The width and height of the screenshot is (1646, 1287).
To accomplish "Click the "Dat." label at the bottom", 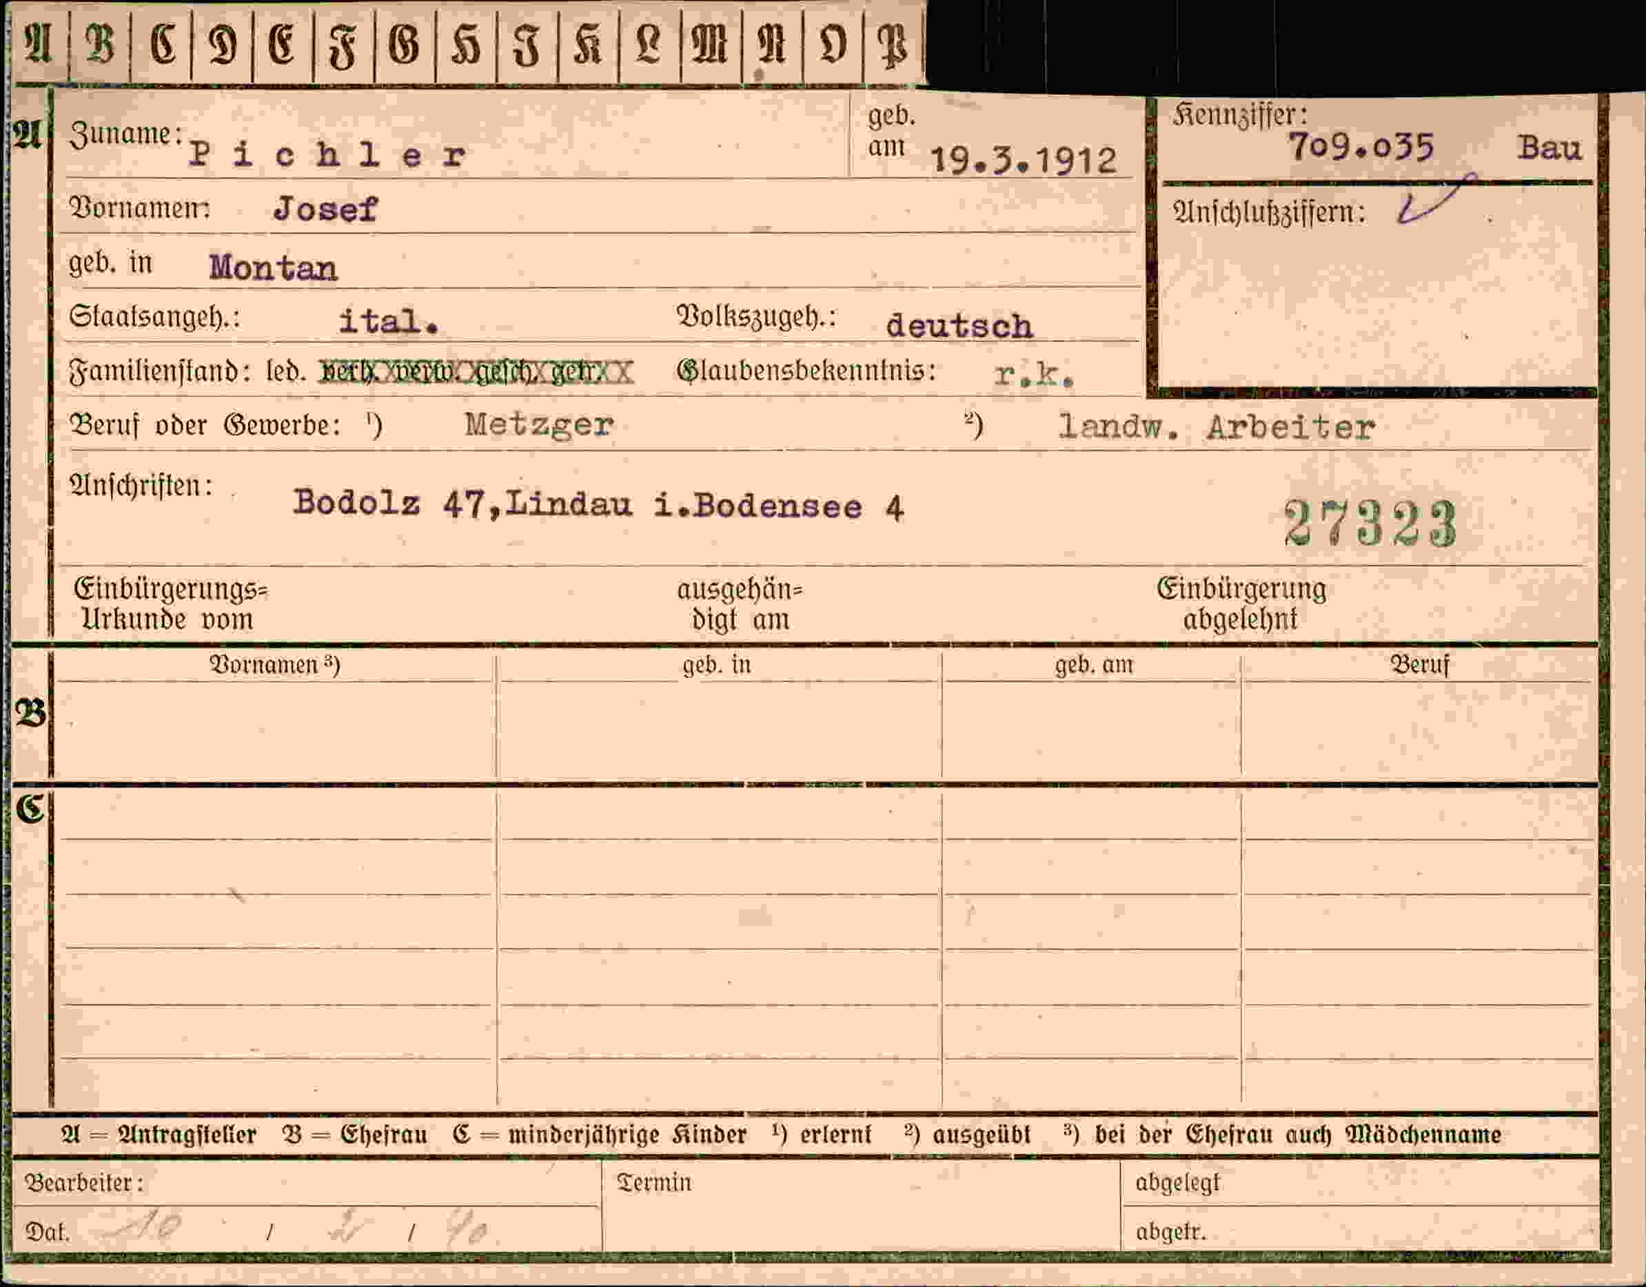I will [47, 1232].
